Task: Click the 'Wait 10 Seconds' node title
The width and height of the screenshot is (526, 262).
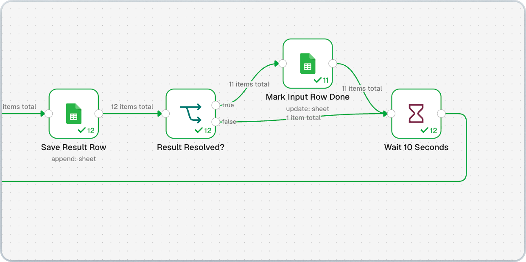Action: (x=416, y=148)
